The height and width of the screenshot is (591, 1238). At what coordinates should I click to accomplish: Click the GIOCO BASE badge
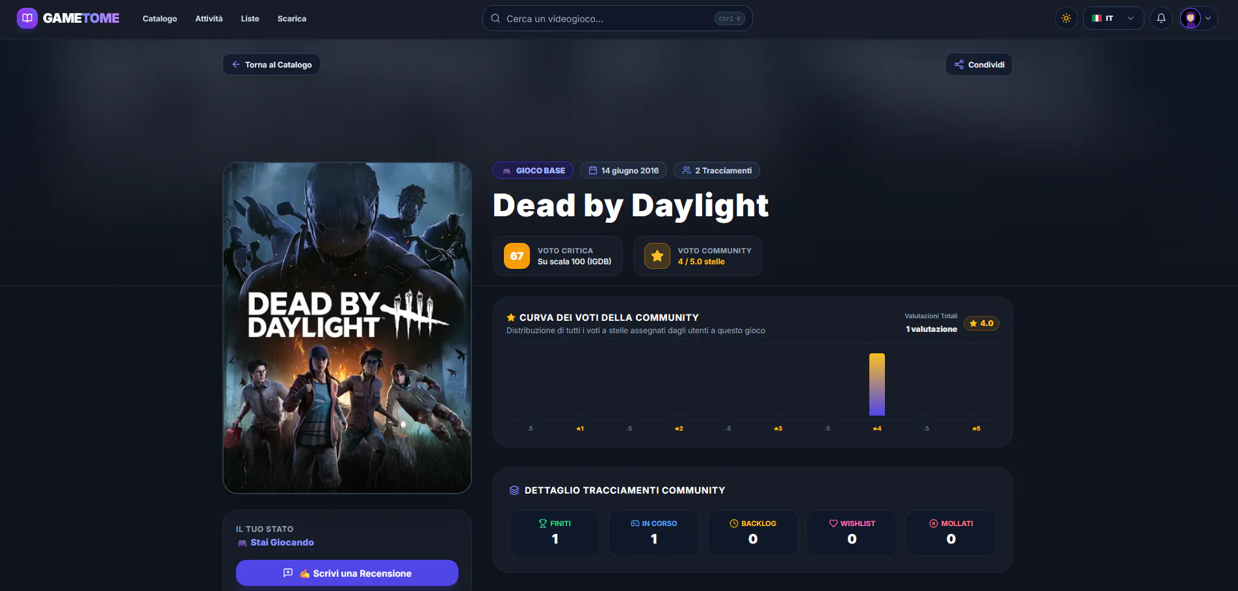coord(533,170)
